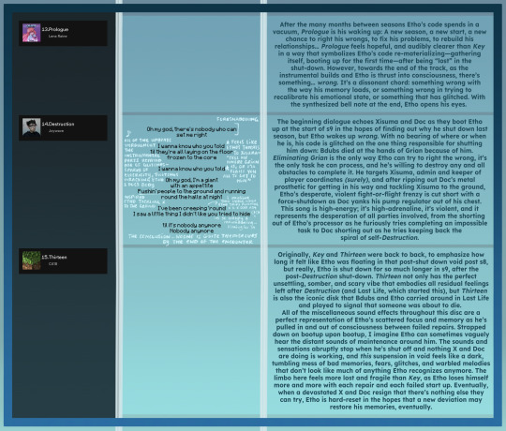Click the line 'spiral of self-Destruction.'
The height and width of the screenshot is (431, 506).
coord(379,238)
